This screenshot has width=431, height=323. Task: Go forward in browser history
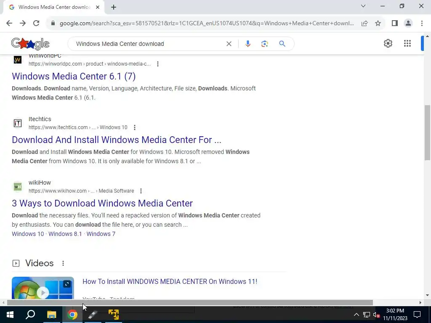23,24
